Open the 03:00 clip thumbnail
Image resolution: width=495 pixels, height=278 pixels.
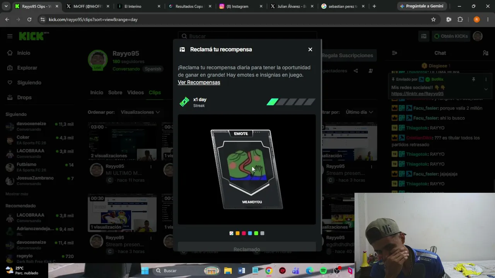122,141
